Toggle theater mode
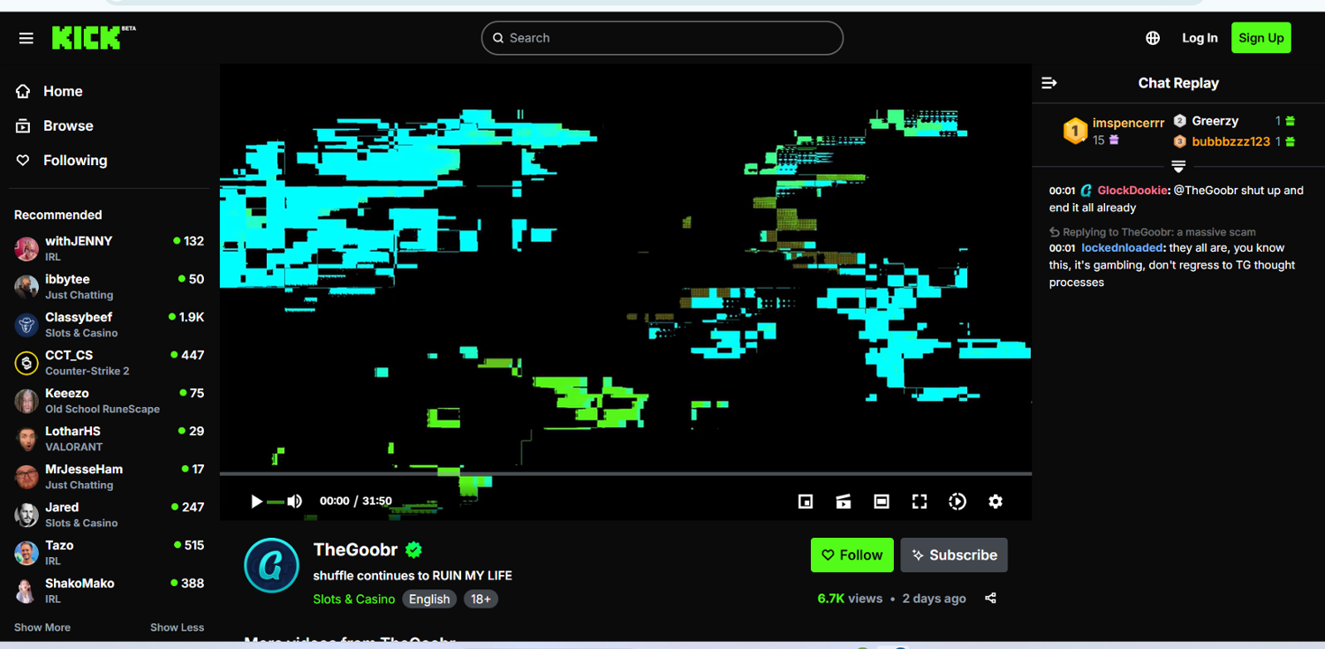The image size is (1325, 649). (882, 502)
